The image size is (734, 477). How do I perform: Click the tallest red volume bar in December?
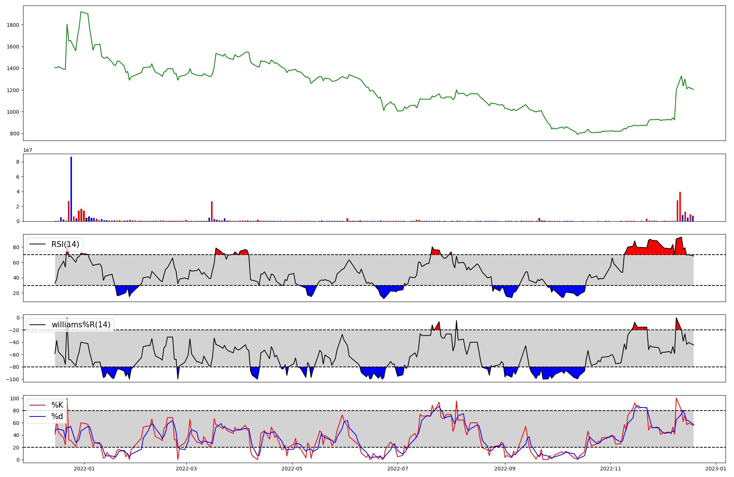tap(680, 207)
